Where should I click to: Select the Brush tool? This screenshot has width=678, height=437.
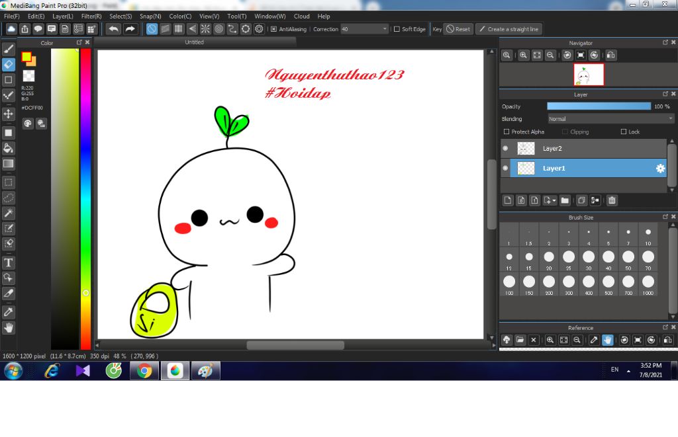pos(9,48)
